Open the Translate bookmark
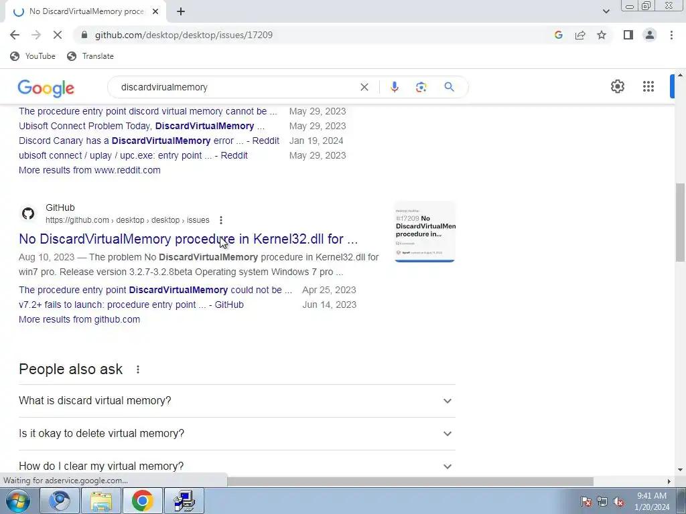Viewport: 686px width, 514px height. pyautogui.click(x=90, y=56)
